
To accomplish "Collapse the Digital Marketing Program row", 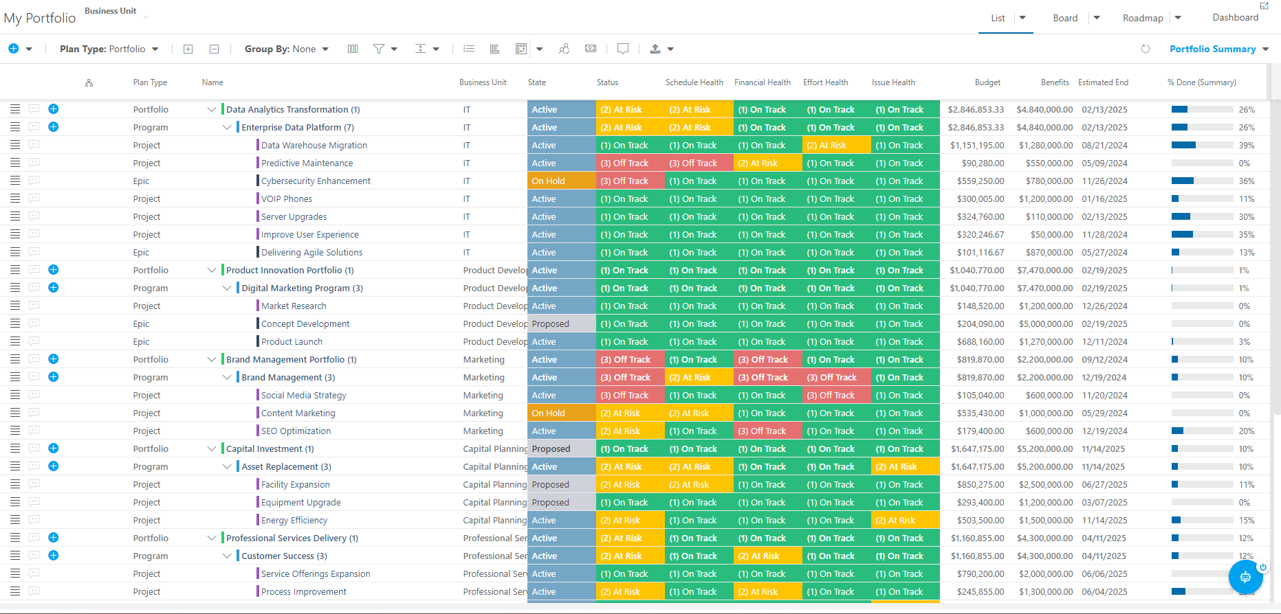I will [227, 288].
